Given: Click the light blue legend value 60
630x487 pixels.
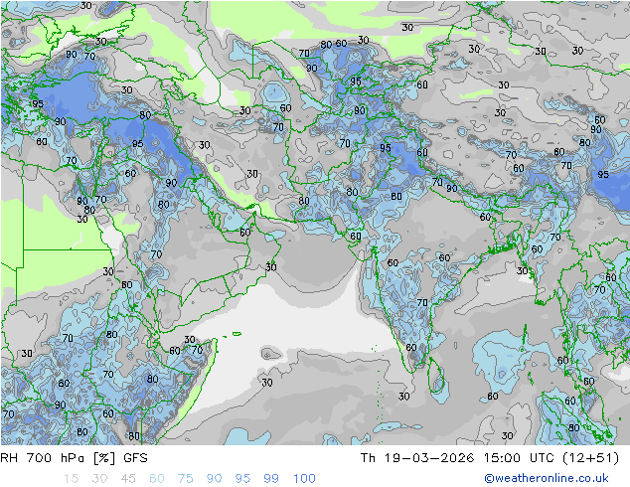Looking at the screenshot, I should pyautogui.click(x=157, y=479).
